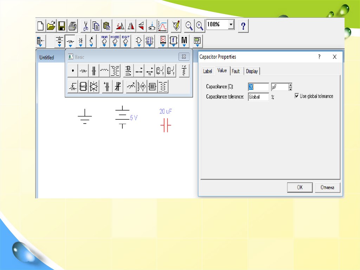Increase the capacitance unit with up arrow
This screenshot has height=270, width=360.
click(x=290, y=85)
